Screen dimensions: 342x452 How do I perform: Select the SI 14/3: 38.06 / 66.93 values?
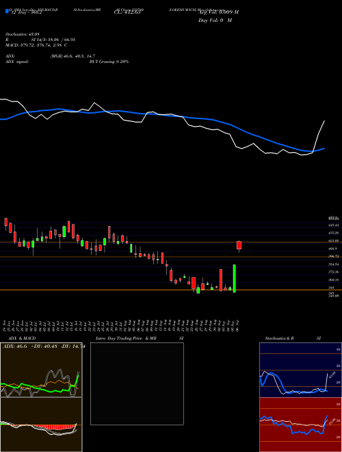point(53,40)
